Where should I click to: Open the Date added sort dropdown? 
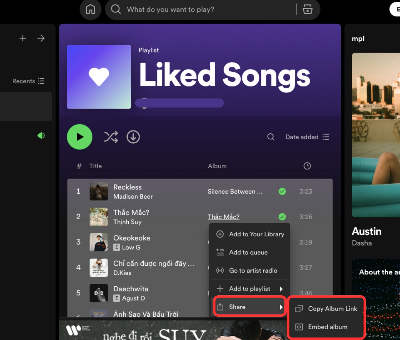(x=307, y=137)
